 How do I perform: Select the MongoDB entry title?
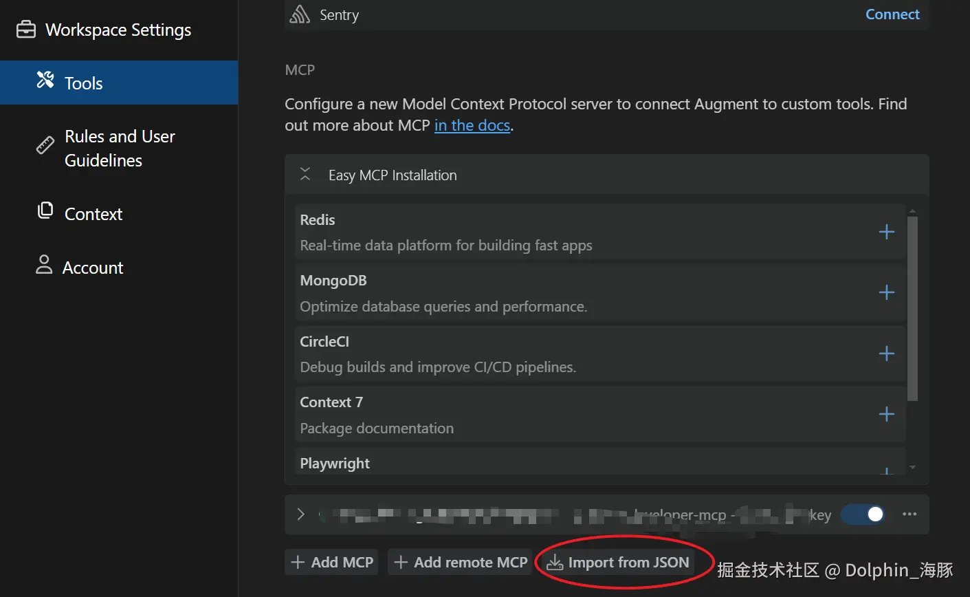333,281
